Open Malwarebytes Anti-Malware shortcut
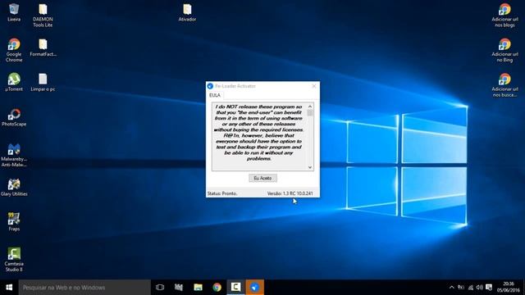This screenshot has width=525, height=295. click(x=14, y=155)
